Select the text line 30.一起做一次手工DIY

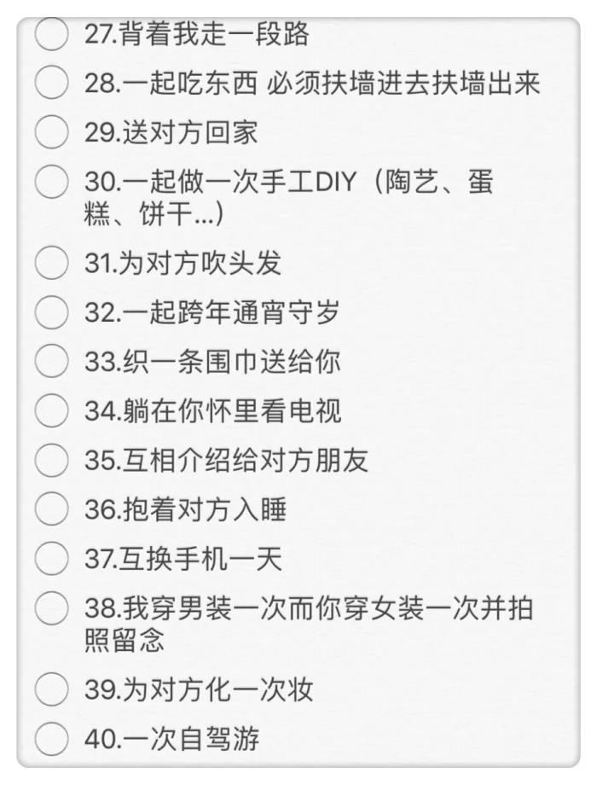pos(288,183)
